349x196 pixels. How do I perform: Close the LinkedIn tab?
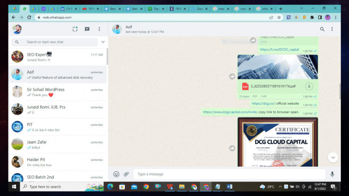[76, 9]
